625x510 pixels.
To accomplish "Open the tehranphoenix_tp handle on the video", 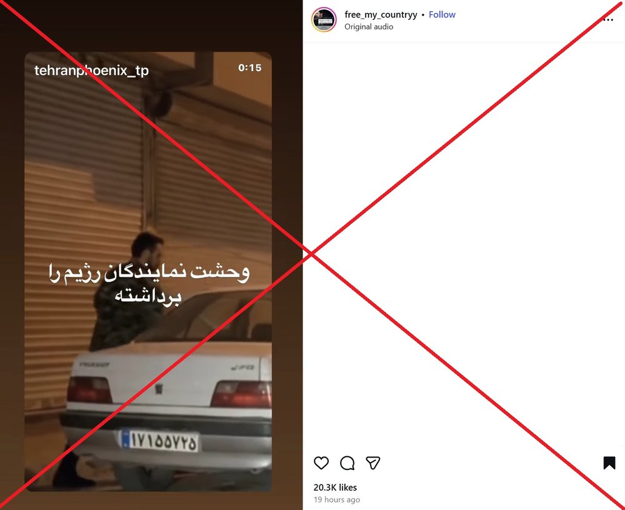I will click(x=92, y=71).
